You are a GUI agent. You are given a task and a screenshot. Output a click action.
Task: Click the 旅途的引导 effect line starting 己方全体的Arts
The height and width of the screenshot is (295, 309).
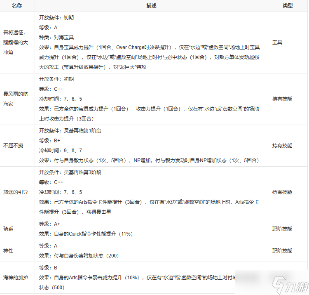click(149, 202)
